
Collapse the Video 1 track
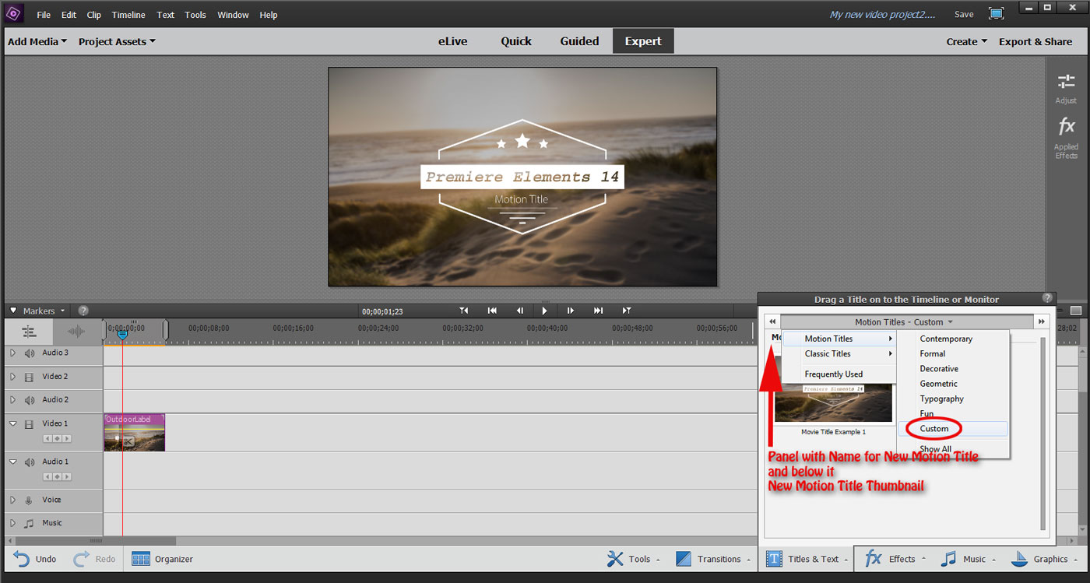(12, 424)
